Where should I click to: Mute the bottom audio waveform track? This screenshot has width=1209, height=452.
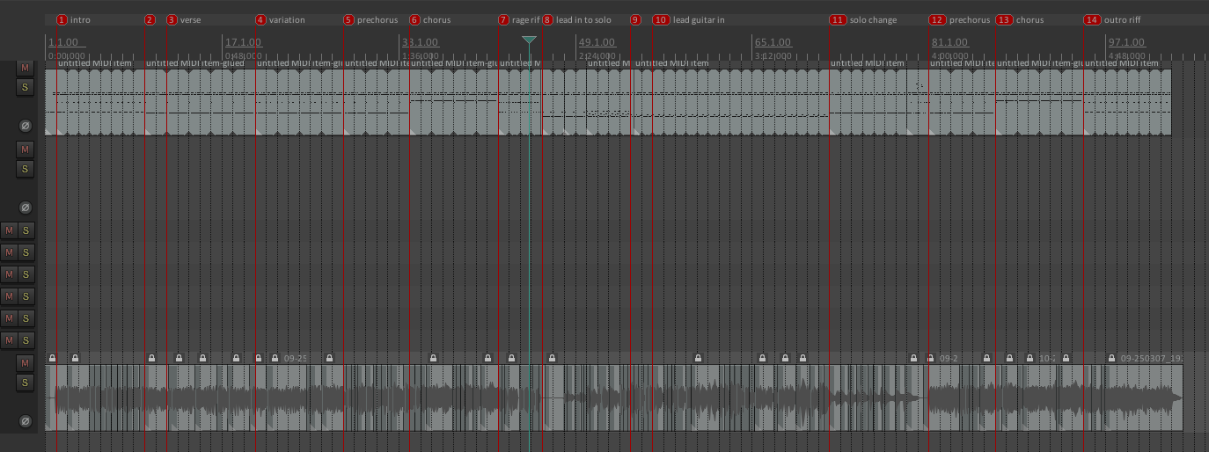tap(26, 362)
